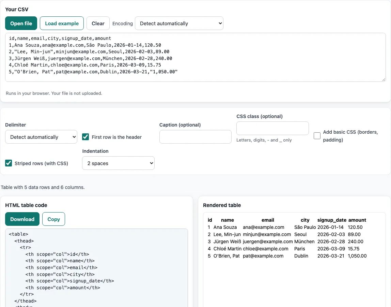Click the São Paulo cell
The width and height of the screenshot is (391, 307).
click(305, 227)
